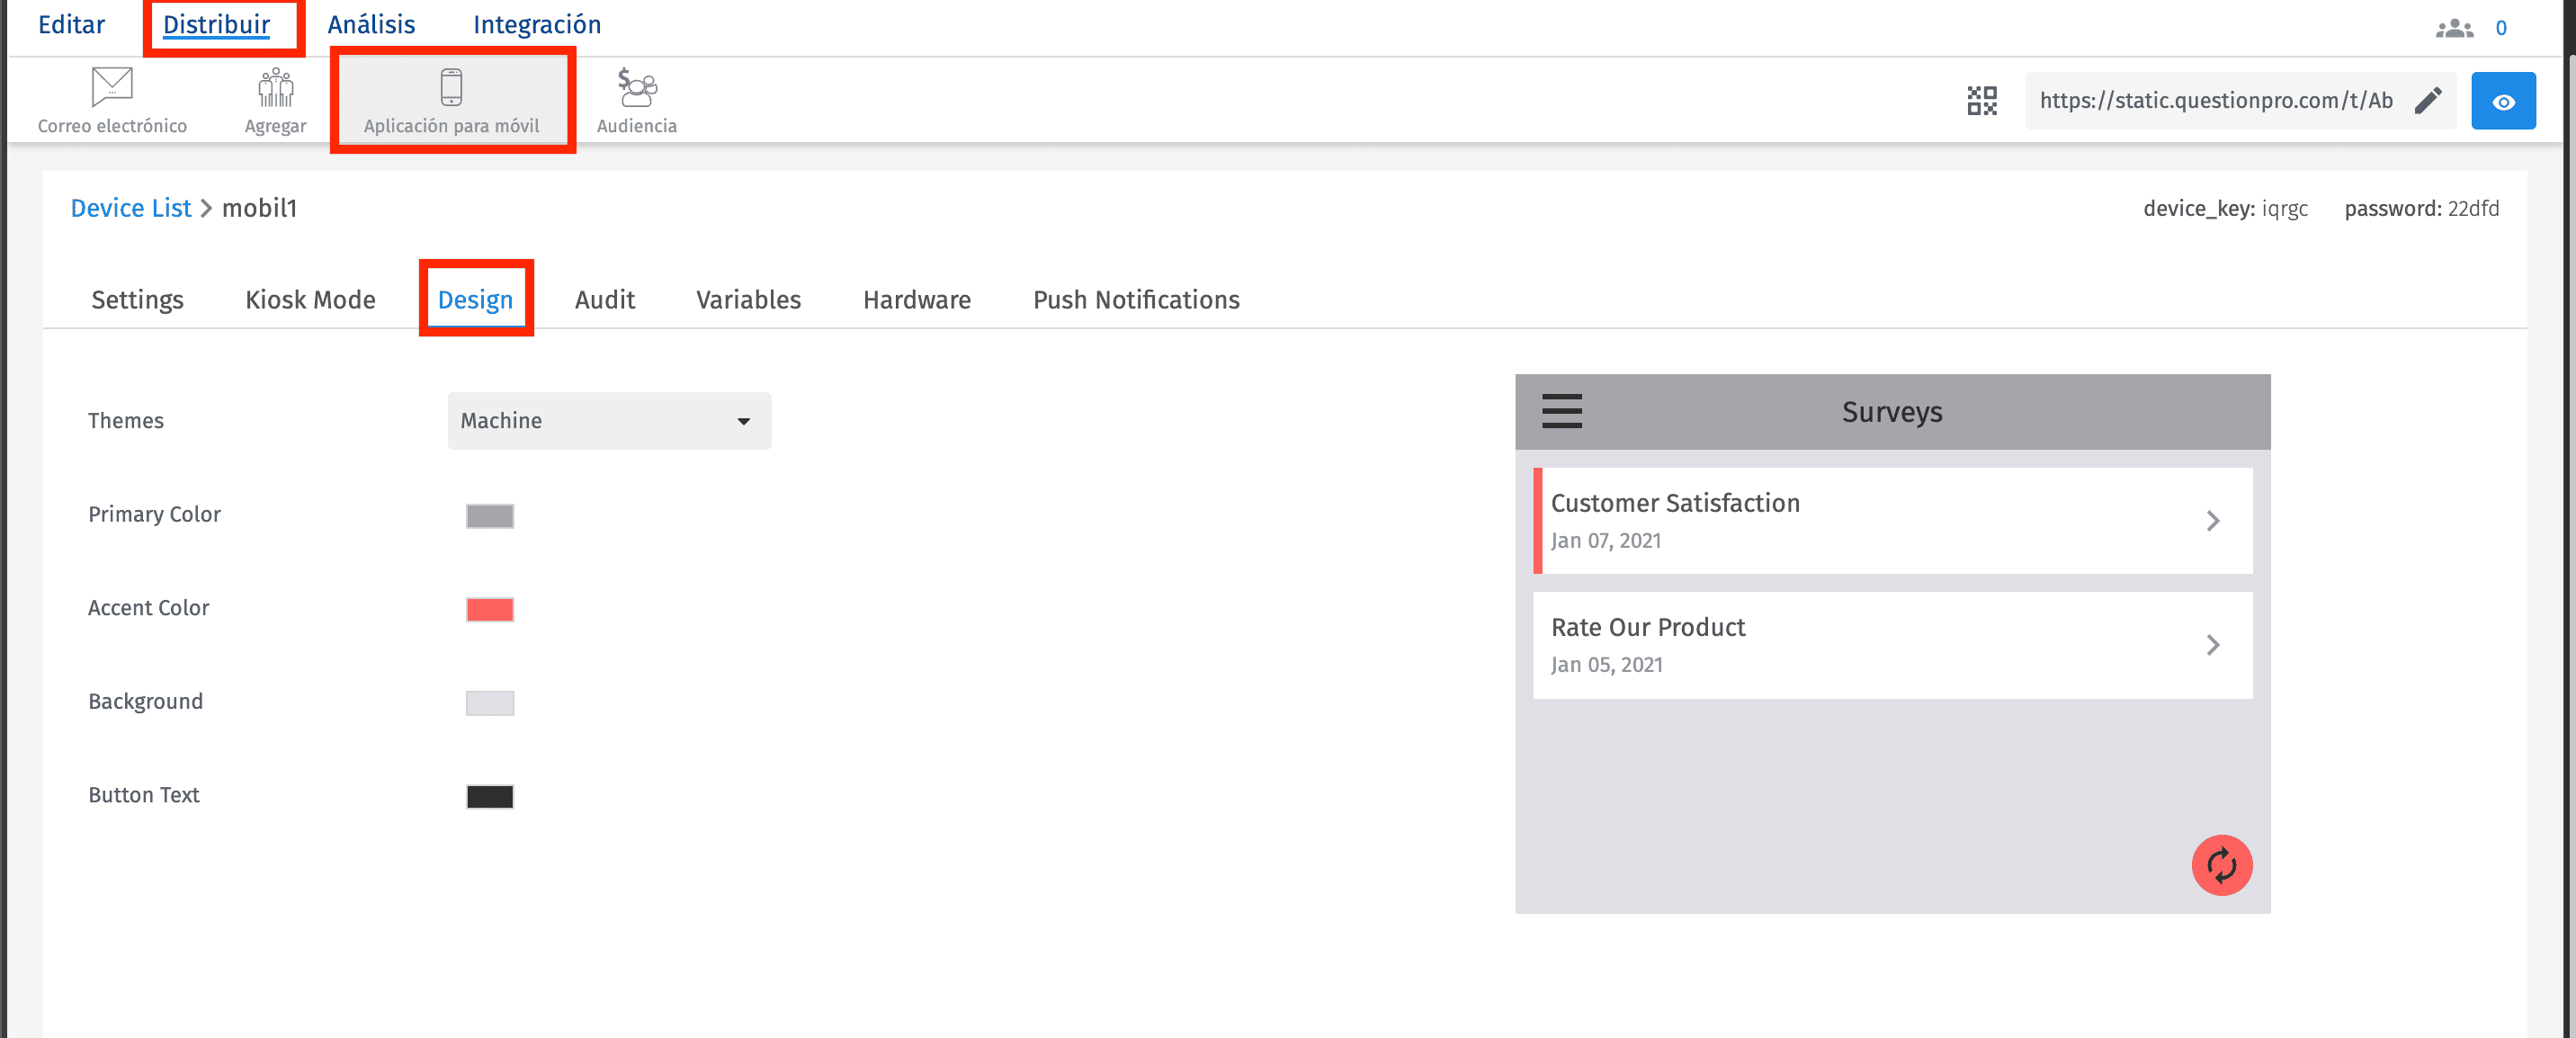
Task: Click the blue eye preview button
Action: coord(2502,101)
